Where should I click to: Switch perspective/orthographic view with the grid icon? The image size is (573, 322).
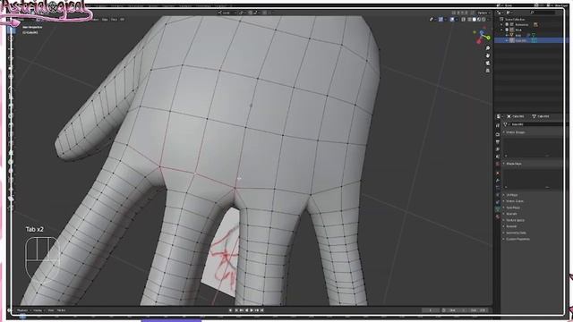(487, 70)
